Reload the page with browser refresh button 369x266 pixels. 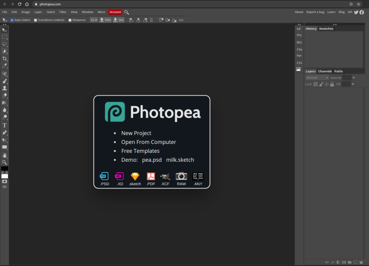(19, 4)
